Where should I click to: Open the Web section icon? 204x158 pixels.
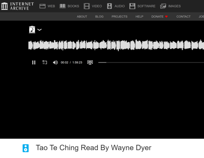42,6
